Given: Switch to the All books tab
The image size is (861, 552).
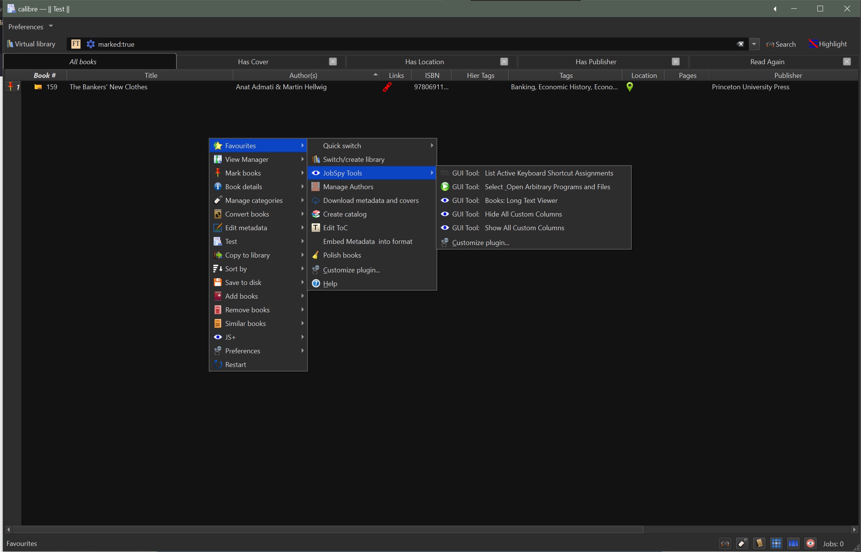Looking at the screenshot, I should tap(90, 62).
